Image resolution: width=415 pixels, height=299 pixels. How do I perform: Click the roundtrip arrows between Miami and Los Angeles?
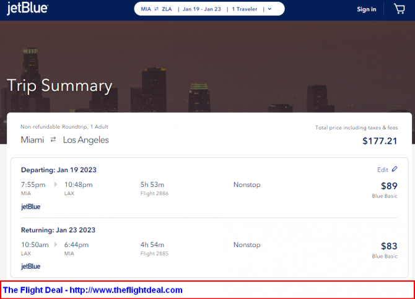pyautogui.click(x=53, y=139)
